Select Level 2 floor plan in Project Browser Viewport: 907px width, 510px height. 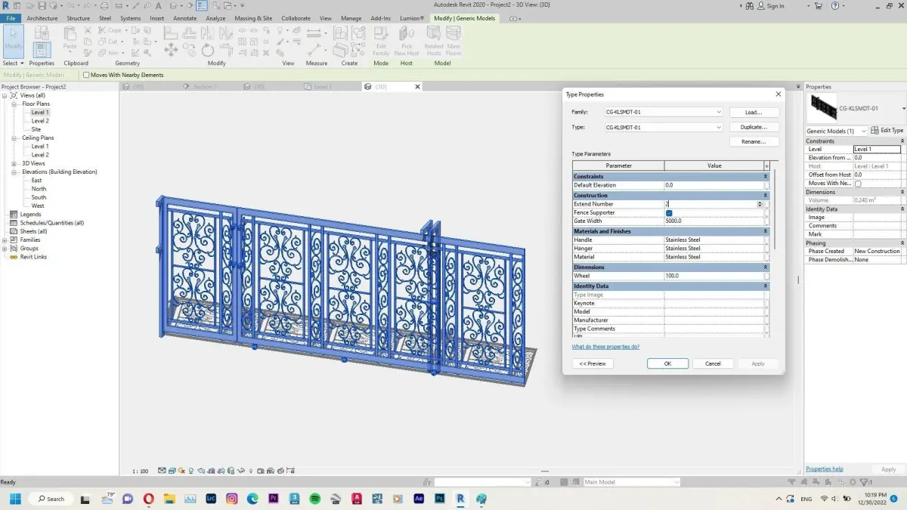point(40,121)
